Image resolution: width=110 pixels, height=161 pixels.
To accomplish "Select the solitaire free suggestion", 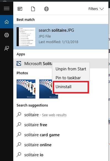I will 61,125.
